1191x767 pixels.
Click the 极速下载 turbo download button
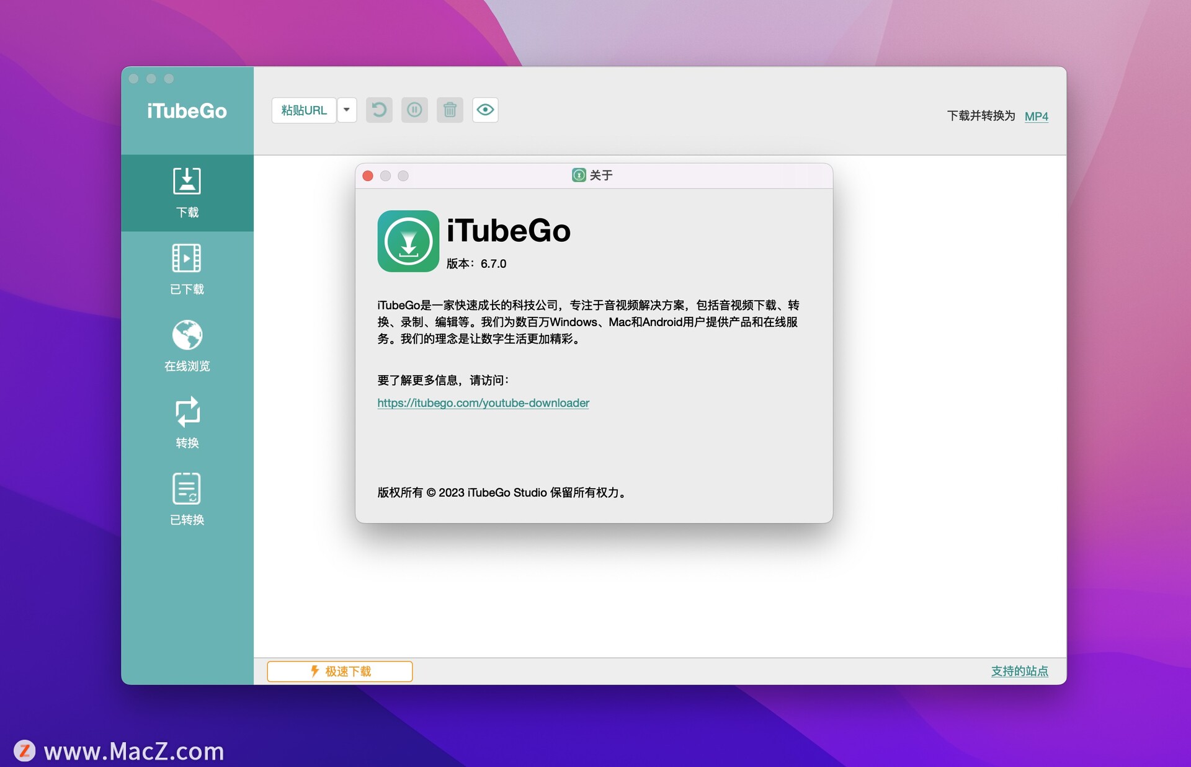coord(340,672)
